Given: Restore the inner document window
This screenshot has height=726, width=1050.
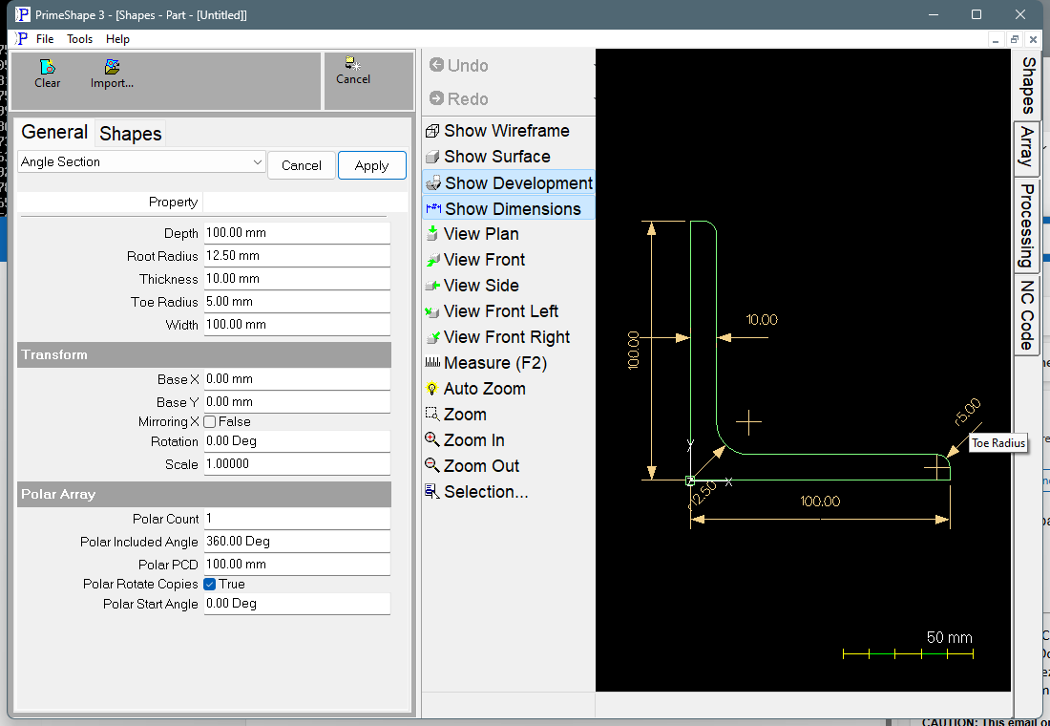Looking at the screenshot, I should click(x=1015, y=39).
